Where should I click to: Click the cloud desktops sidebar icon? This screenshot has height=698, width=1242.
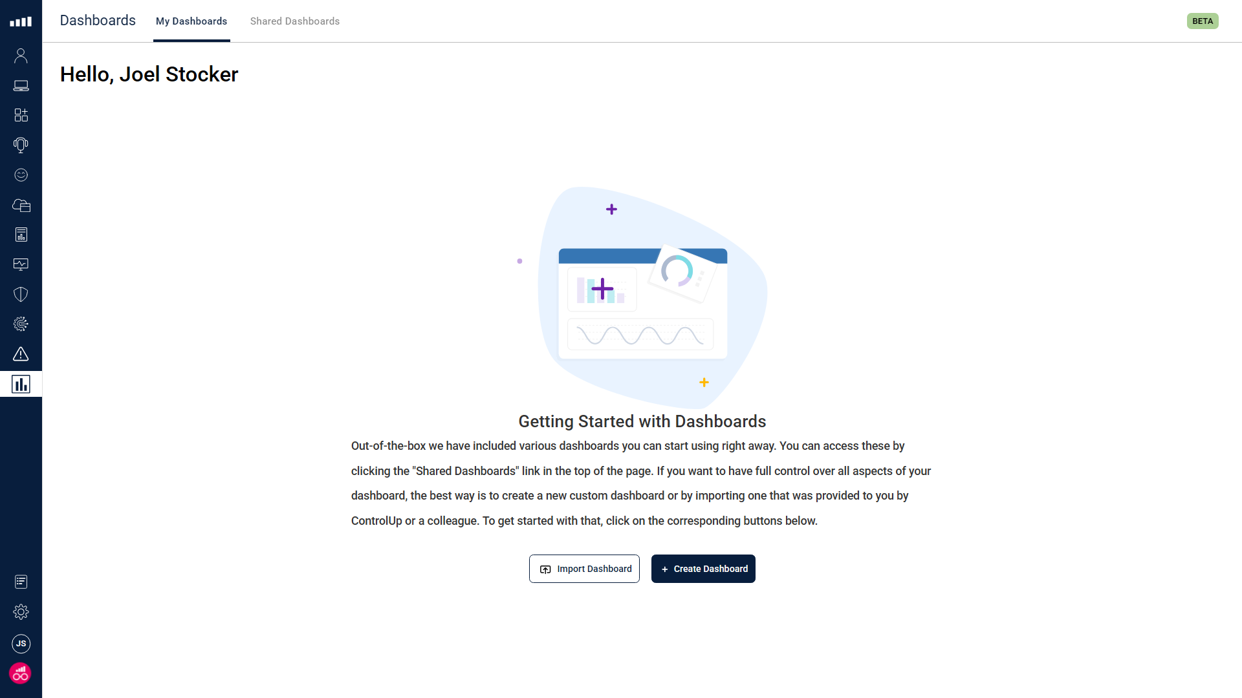coord(21,206)
